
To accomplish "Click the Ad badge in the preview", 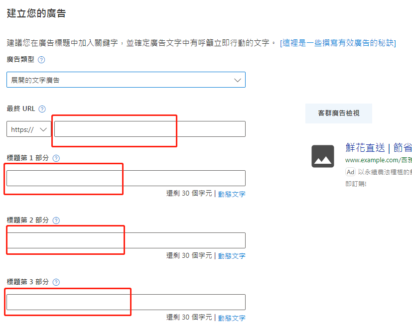I will click(x=350, y=172).
